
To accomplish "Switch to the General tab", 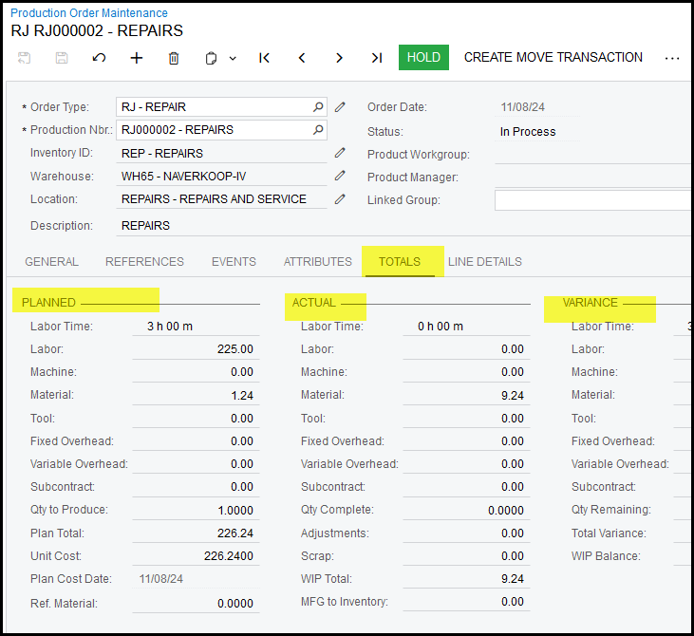I will (51, 262).
